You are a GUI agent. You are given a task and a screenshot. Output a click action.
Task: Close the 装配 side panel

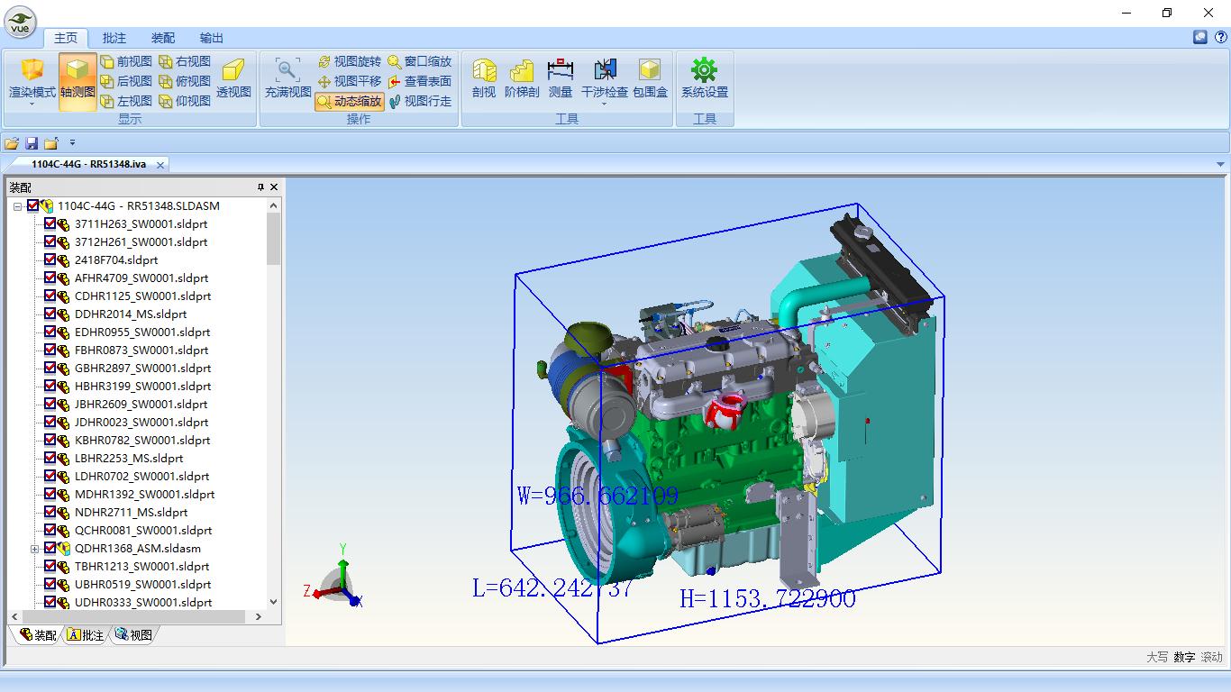274,187
